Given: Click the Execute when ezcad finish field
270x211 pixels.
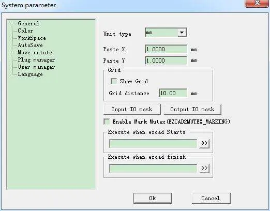Looking at the screenshot, I should (x=153, y=169).
